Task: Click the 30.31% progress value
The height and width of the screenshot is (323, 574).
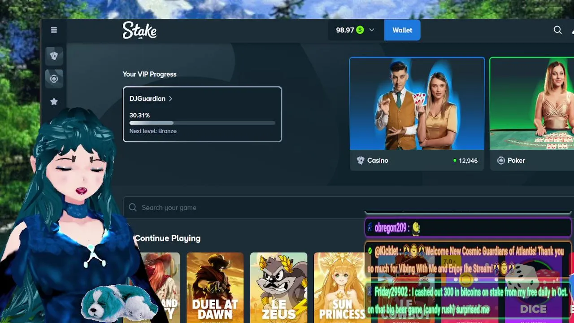Action: pos(139,115)
